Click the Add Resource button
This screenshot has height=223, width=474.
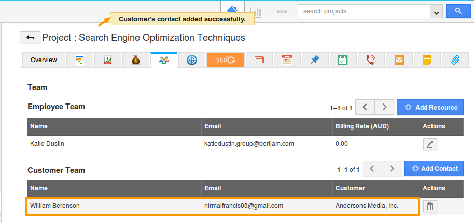[430, 107]
